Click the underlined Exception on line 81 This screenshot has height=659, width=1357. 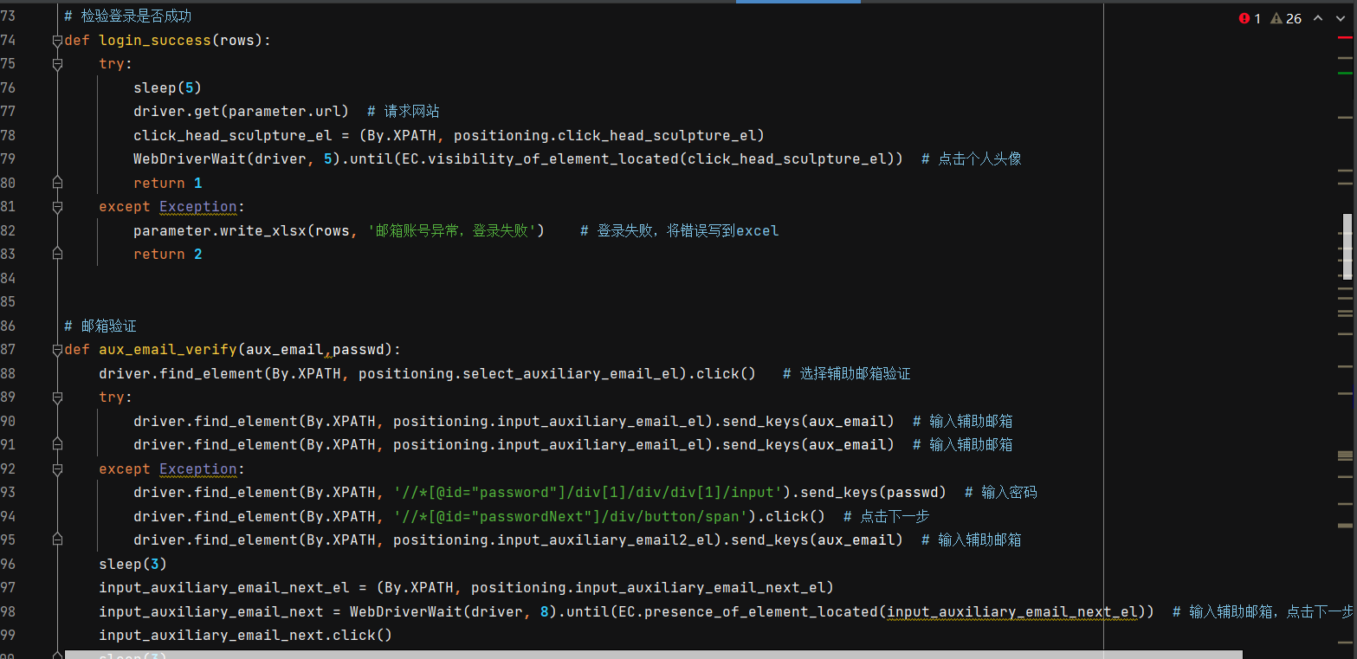pos(198,207)
